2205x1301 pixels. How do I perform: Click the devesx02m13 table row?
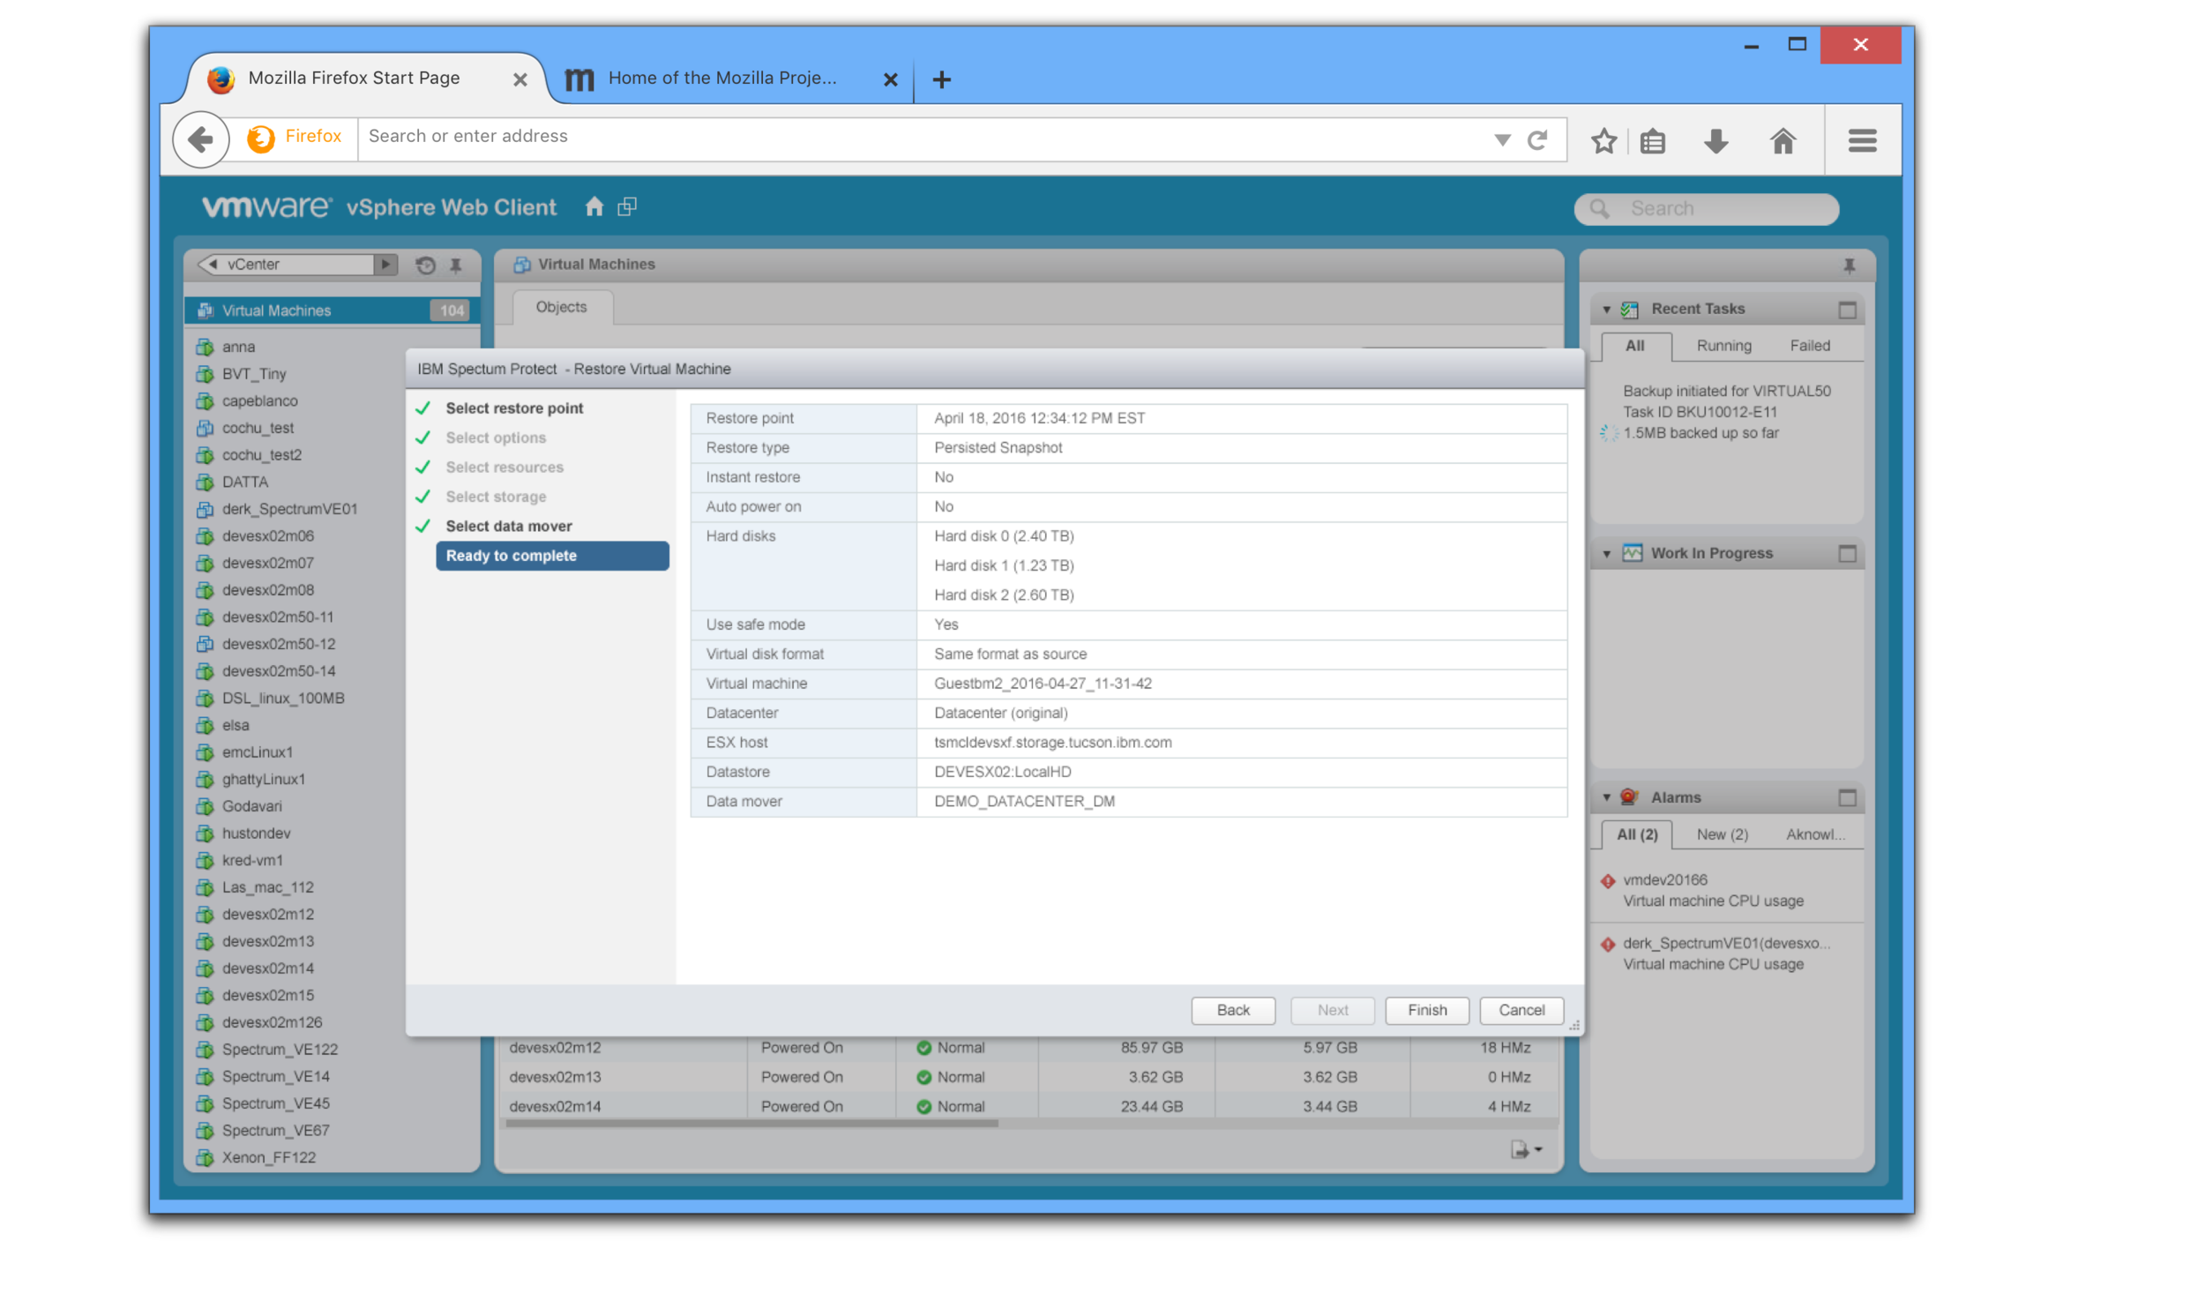point(1028,1077)
